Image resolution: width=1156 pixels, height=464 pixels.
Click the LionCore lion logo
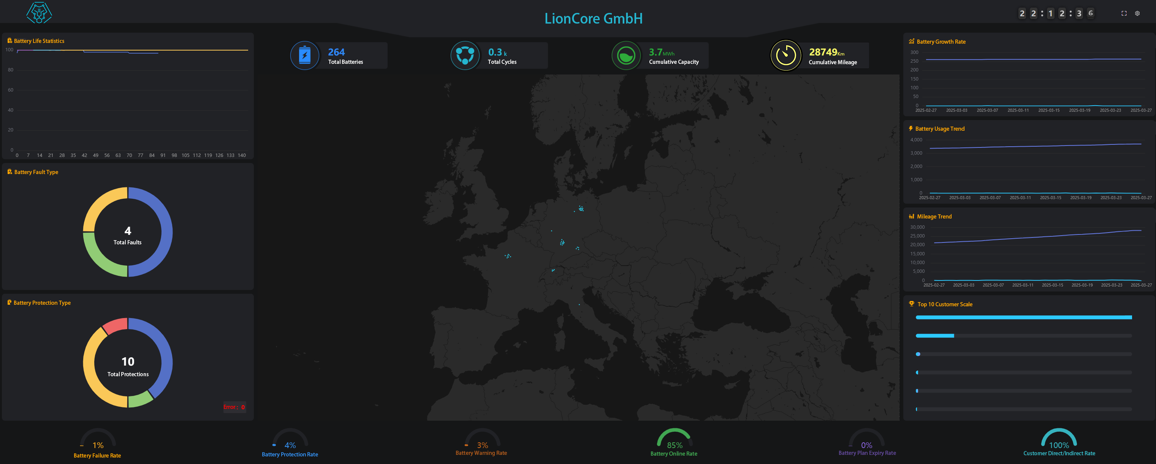[x=39, y=13]
